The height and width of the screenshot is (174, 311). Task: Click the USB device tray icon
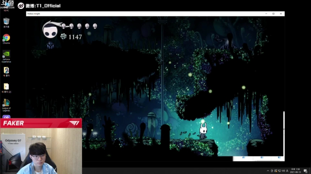(272, 171)
